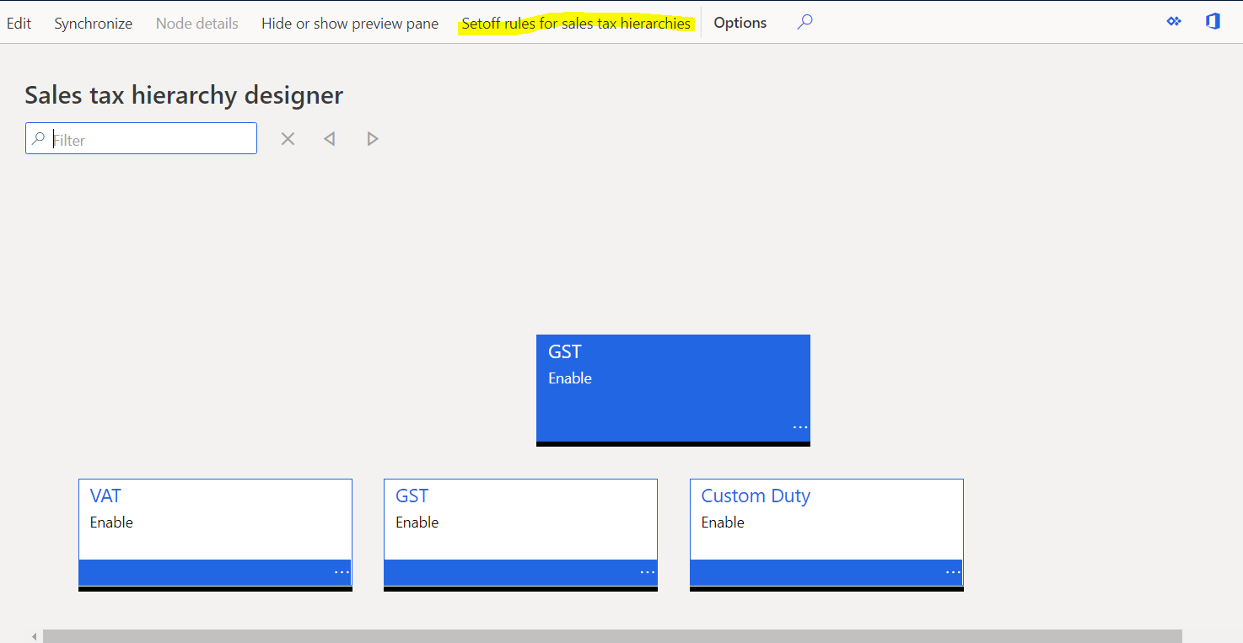This screenshot has width=1243, height=643.
Task: Click the clear (X) icon beside the filter
Action: point(288,138)
